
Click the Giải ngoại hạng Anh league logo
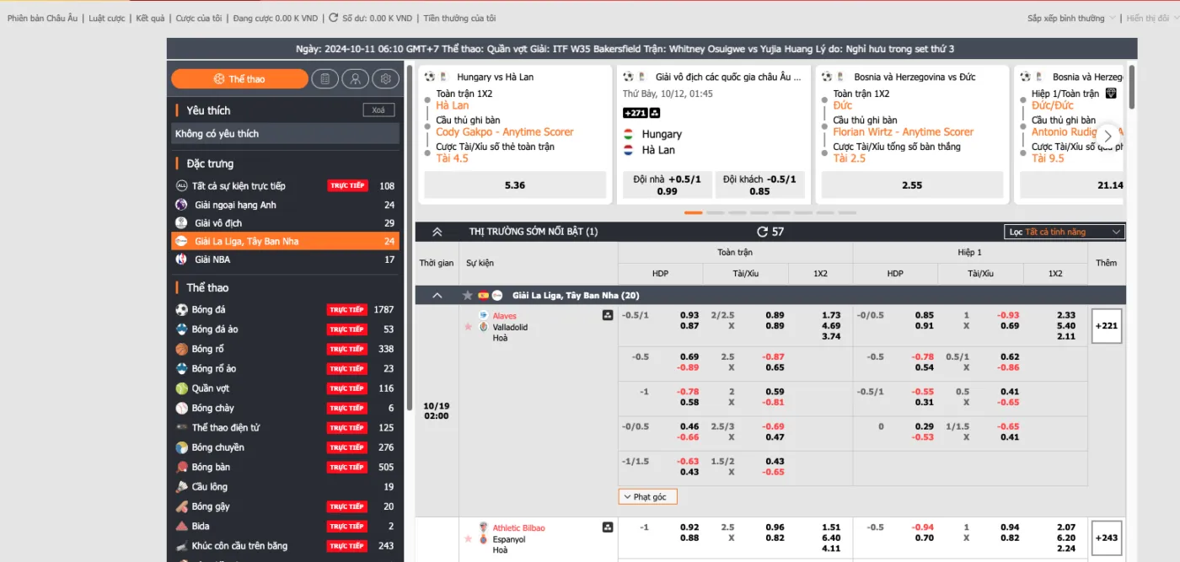181,205
